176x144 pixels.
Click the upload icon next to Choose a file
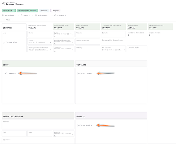(4, 42)
